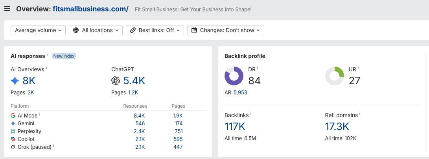Click the info icon beside AI Overviews
429x159 pixels.
click(46, 68)
